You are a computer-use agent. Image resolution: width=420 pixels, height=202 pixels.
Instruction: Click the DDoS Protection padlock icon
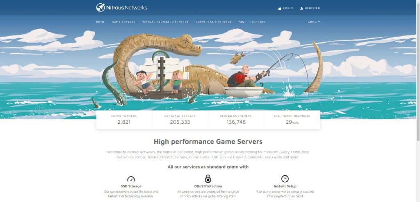tap(208, 179)
